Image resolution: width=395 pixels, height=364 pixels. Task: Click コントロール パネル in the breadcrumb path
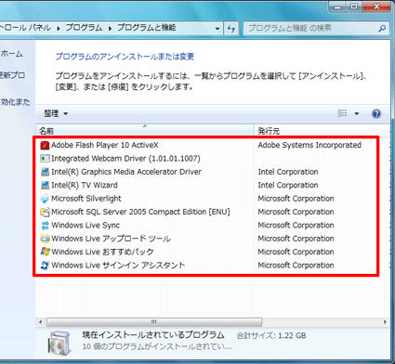(x=25, y=28)
